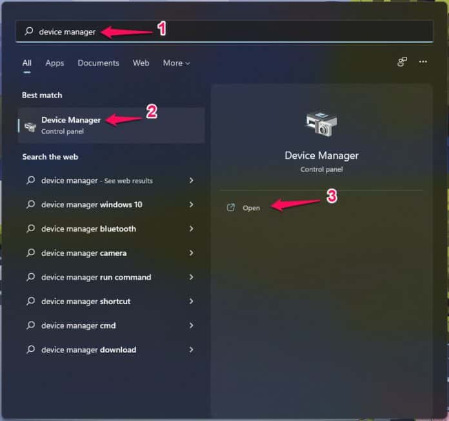Switch to the Apps tab
This screenshot has height=421, width=449.
[55, 63]
